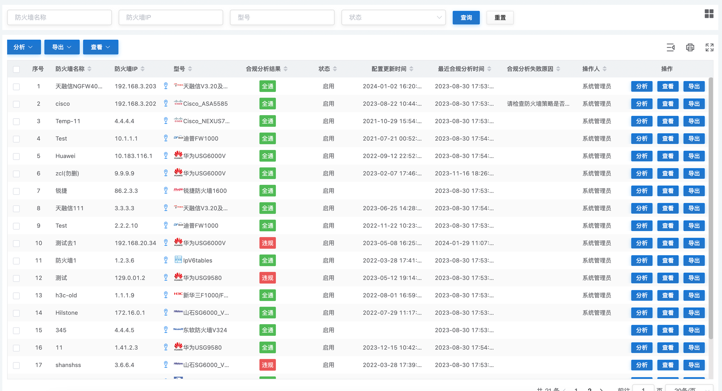The image size is (722, 391).
Task: Click 分析 for 测试去1 row
Action: point(642,243)
